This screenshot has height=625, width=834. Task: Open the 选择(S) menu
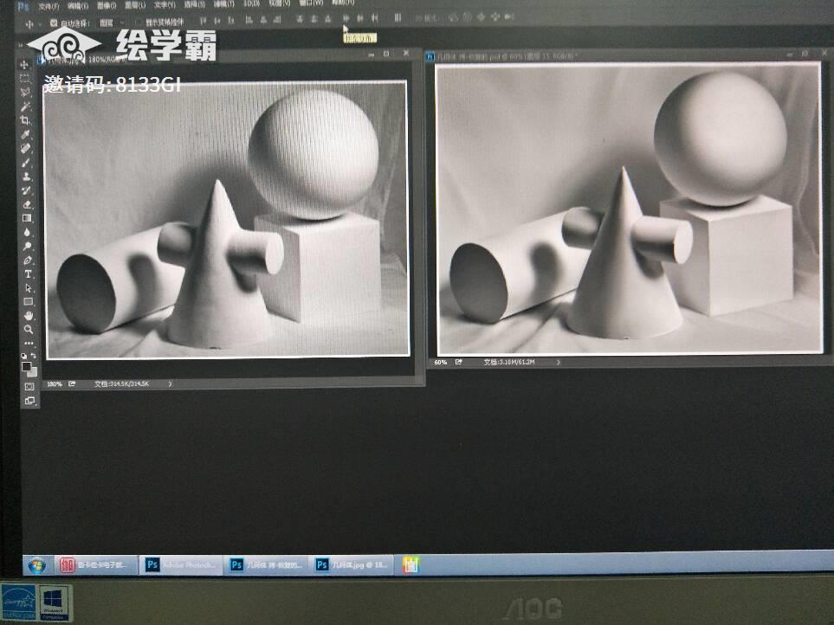point(194,4)
